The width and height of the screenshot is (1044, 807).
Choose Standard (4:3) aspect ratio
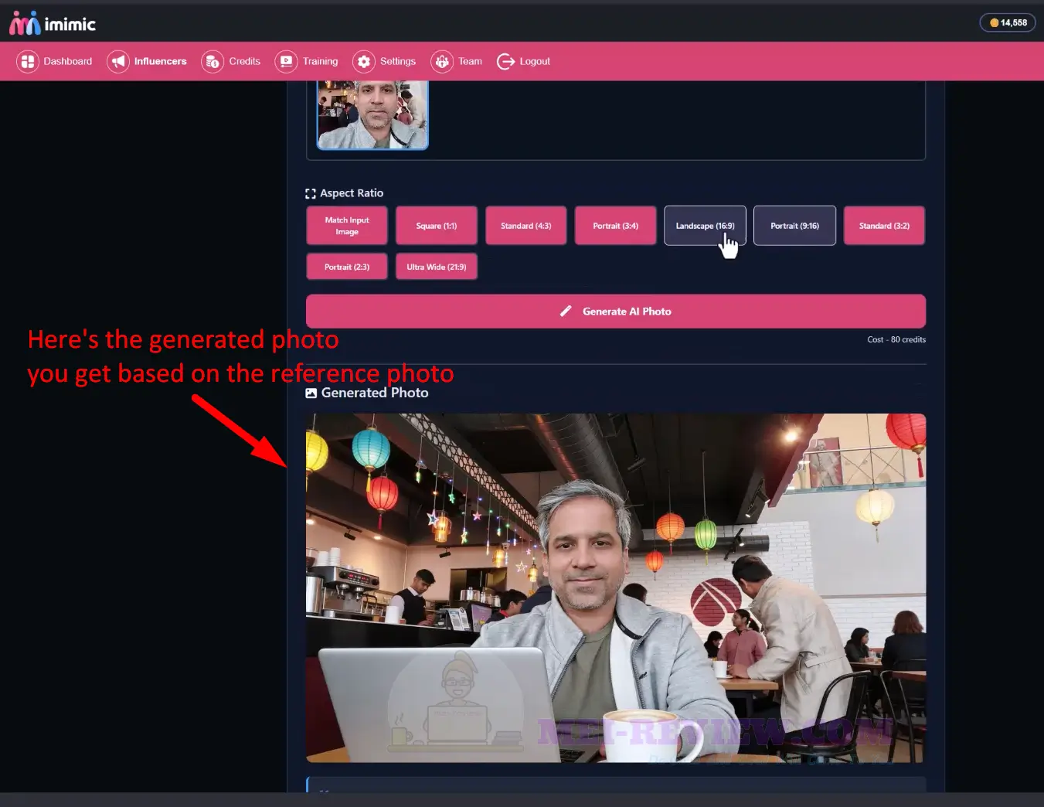click(526, 226)
